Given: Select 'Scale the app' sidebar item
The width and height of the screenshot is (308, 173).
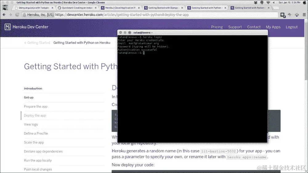Looking at the screenshot, I should 34,143.
